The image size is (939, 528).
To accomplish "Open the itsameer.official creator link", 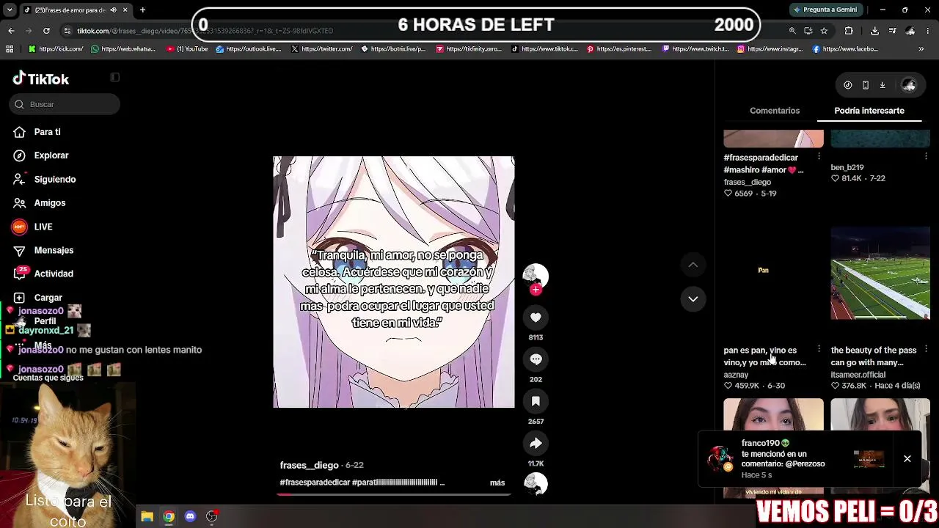I will [858, 375].
